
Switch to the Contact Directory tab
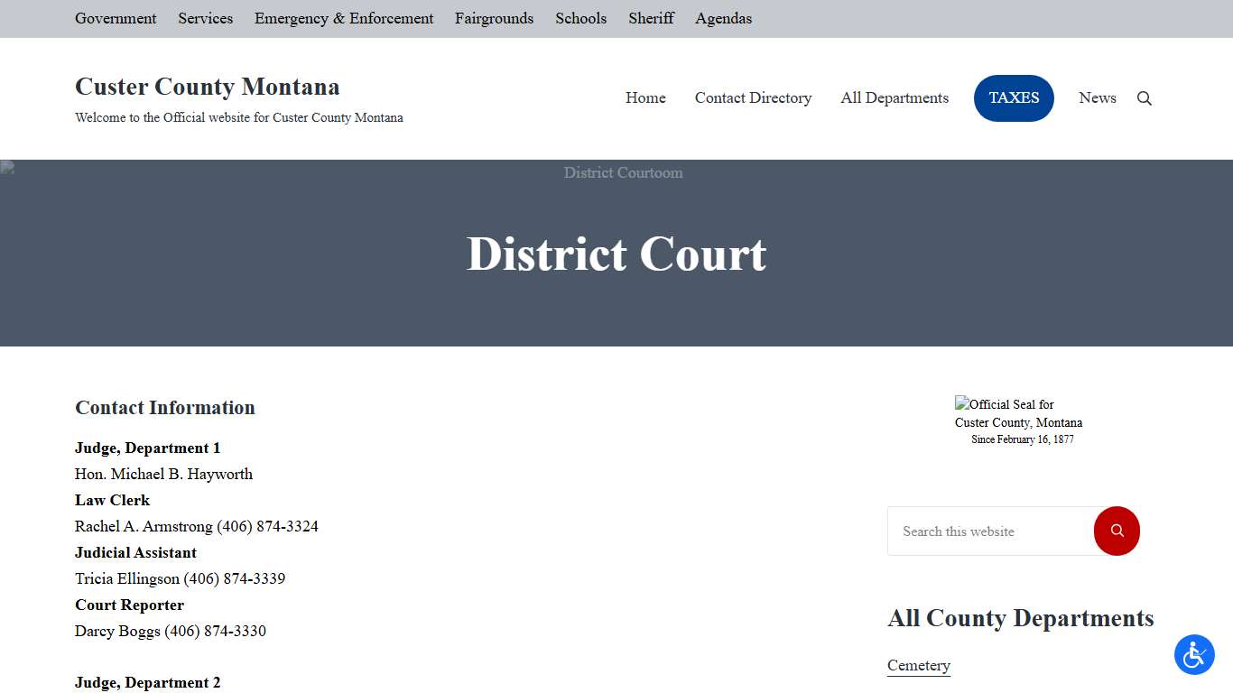[753, 98]
